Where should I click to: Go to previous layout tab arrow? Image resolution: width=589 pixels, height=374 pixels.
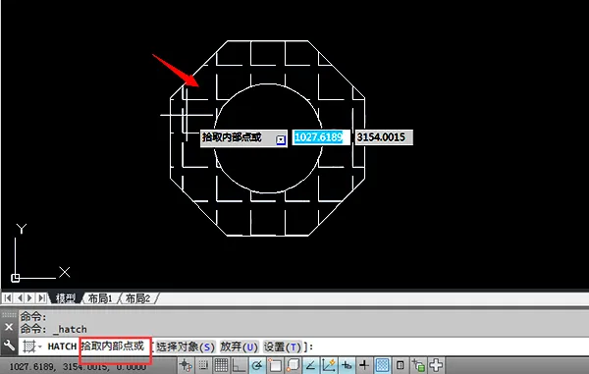click(20, 298)
